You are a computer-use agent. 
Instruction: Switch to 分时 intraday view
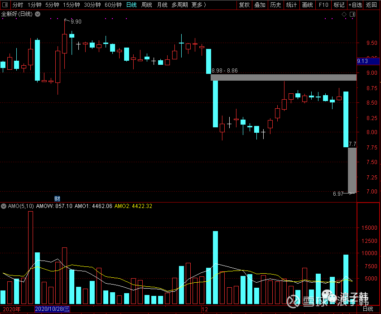pos(18,5)
